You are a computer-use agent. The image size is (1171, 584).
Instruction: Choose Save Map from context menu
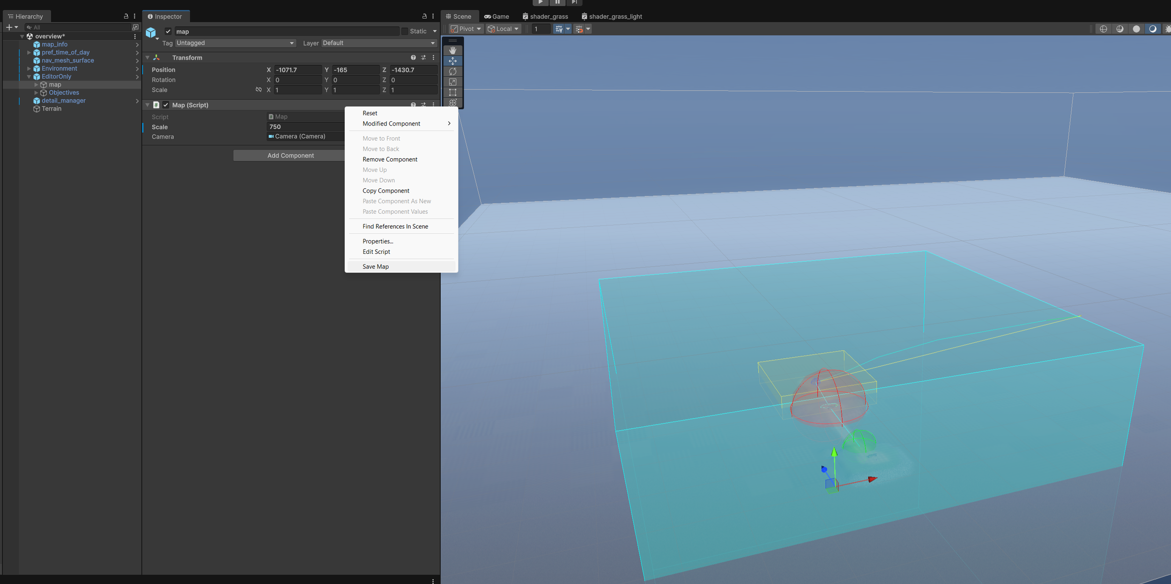tap(375, 266)
